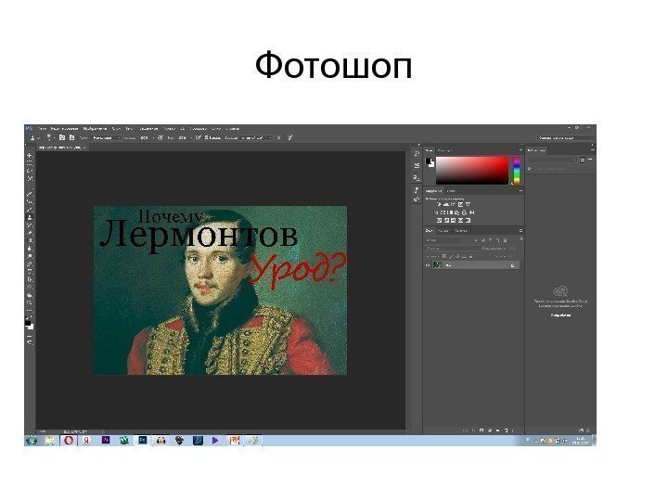The image size is (668, 501).
Task: Add an Invert adjustment
Action: (x=439, y=220)
